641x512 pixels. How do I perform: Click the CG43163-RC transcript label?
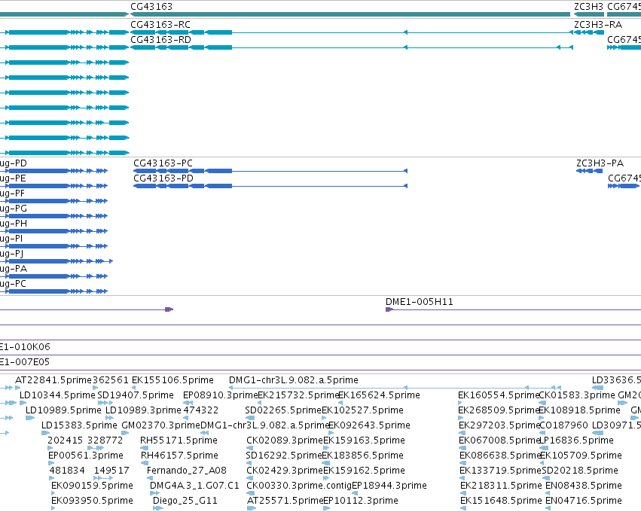(160, 25)
